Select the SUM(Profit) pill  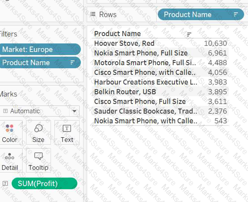tap(45, 183)
